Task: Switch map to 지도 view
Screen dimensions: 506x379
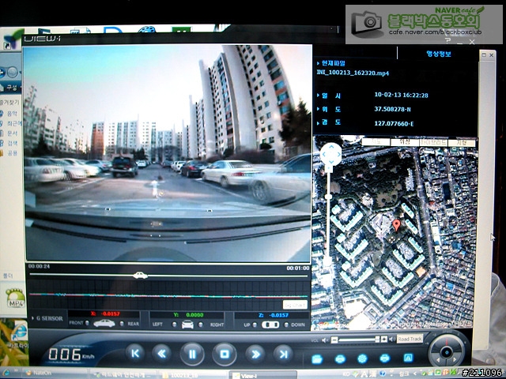Action: (375, 142)
